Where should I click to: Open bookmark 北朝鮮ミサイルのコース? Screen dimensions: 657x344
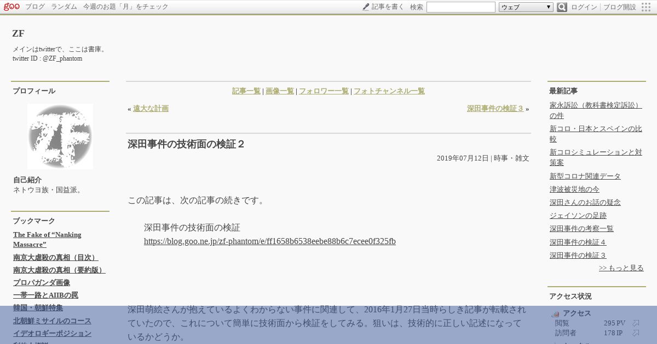pos(52,321)
